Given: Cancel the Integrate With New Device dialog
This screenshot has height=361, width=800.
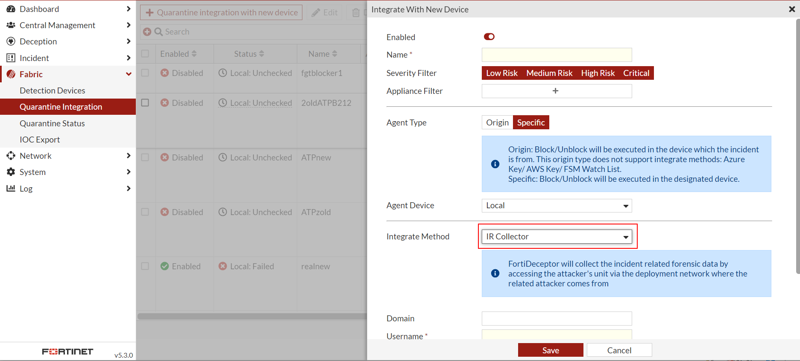Looking at the screenshot, I should tap(619, 350).
